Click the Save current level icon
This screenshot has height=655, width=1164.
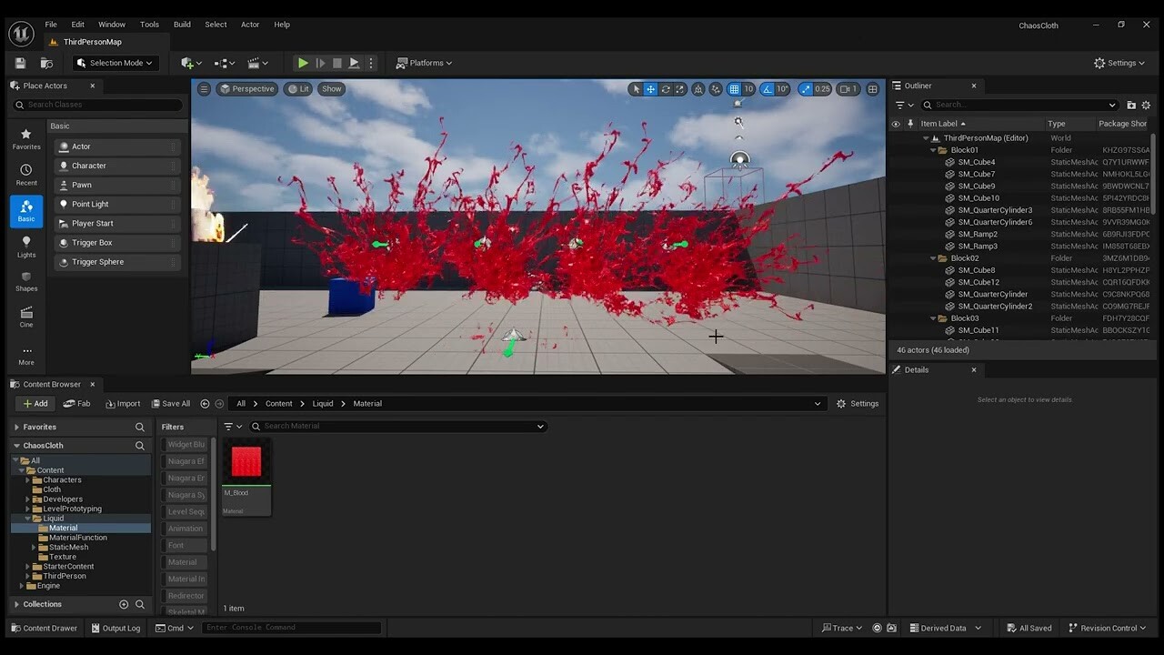point(20,63)
